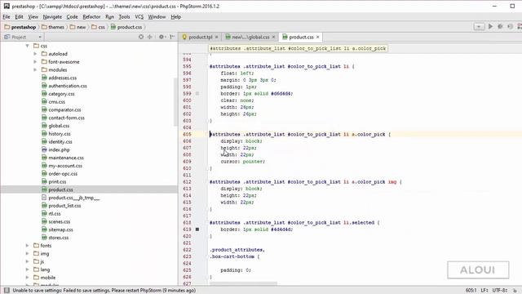The width and height of the screenshot is (522, 294).
Task: Collapse the css folder
Action: tap(27, 46)
